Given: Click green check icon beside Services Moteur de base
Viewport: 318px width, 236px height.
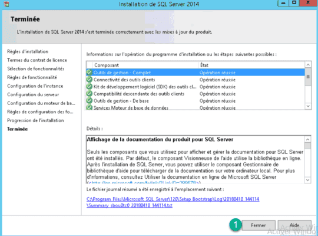Looking at the screenshot, I should point(90,107).
